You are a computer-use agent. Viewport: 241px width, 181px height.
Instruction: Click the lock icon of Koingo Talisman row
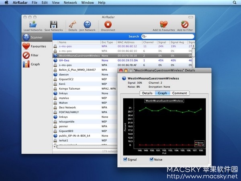pos(55,88)
